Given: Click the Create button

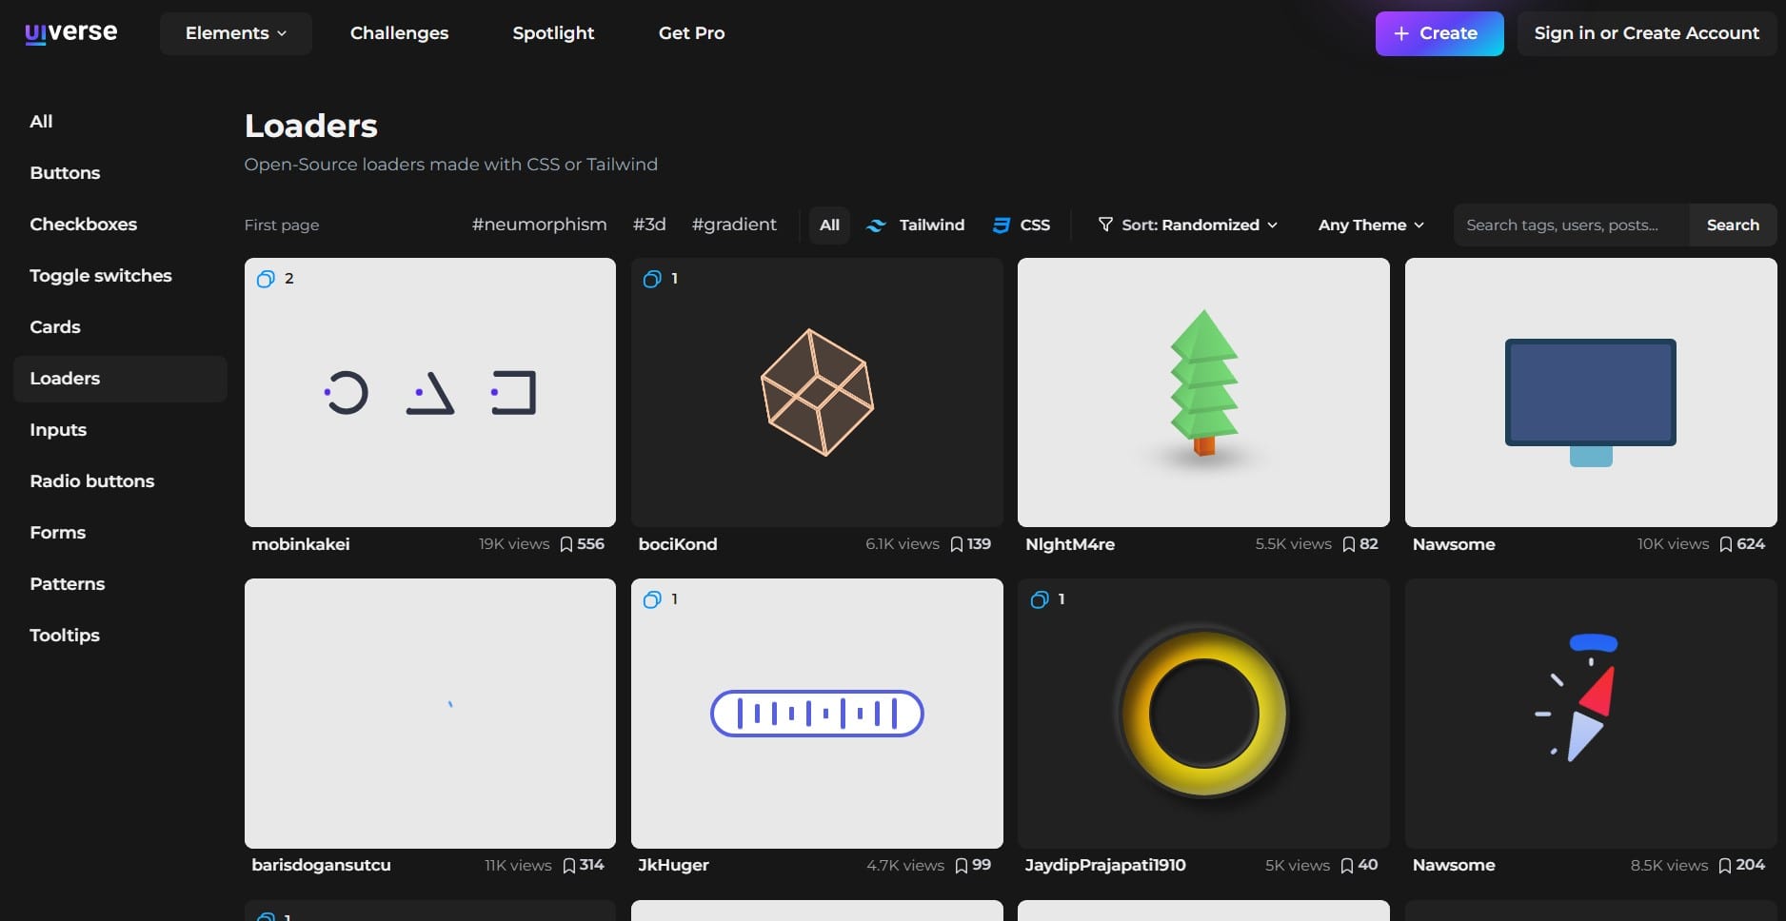Looking at the screenshot, I should click(x=1439, y=33).
